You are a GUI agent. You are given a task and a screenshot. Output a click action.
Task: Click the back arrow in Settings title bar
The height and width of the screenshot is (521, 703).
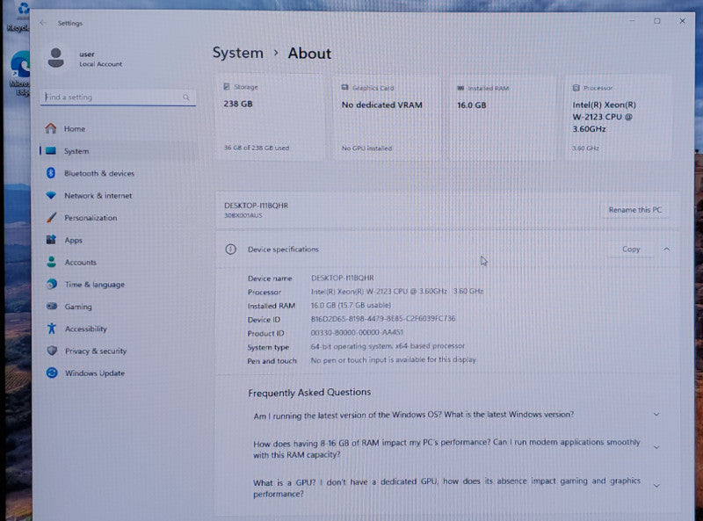tap(42, 23)
